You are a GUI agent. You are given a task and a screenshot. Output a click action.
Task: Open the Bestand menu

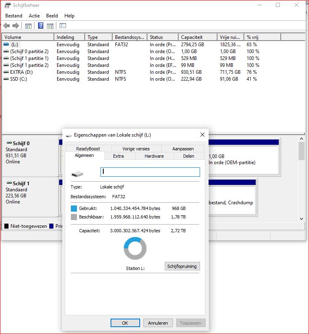click(14, 16)
